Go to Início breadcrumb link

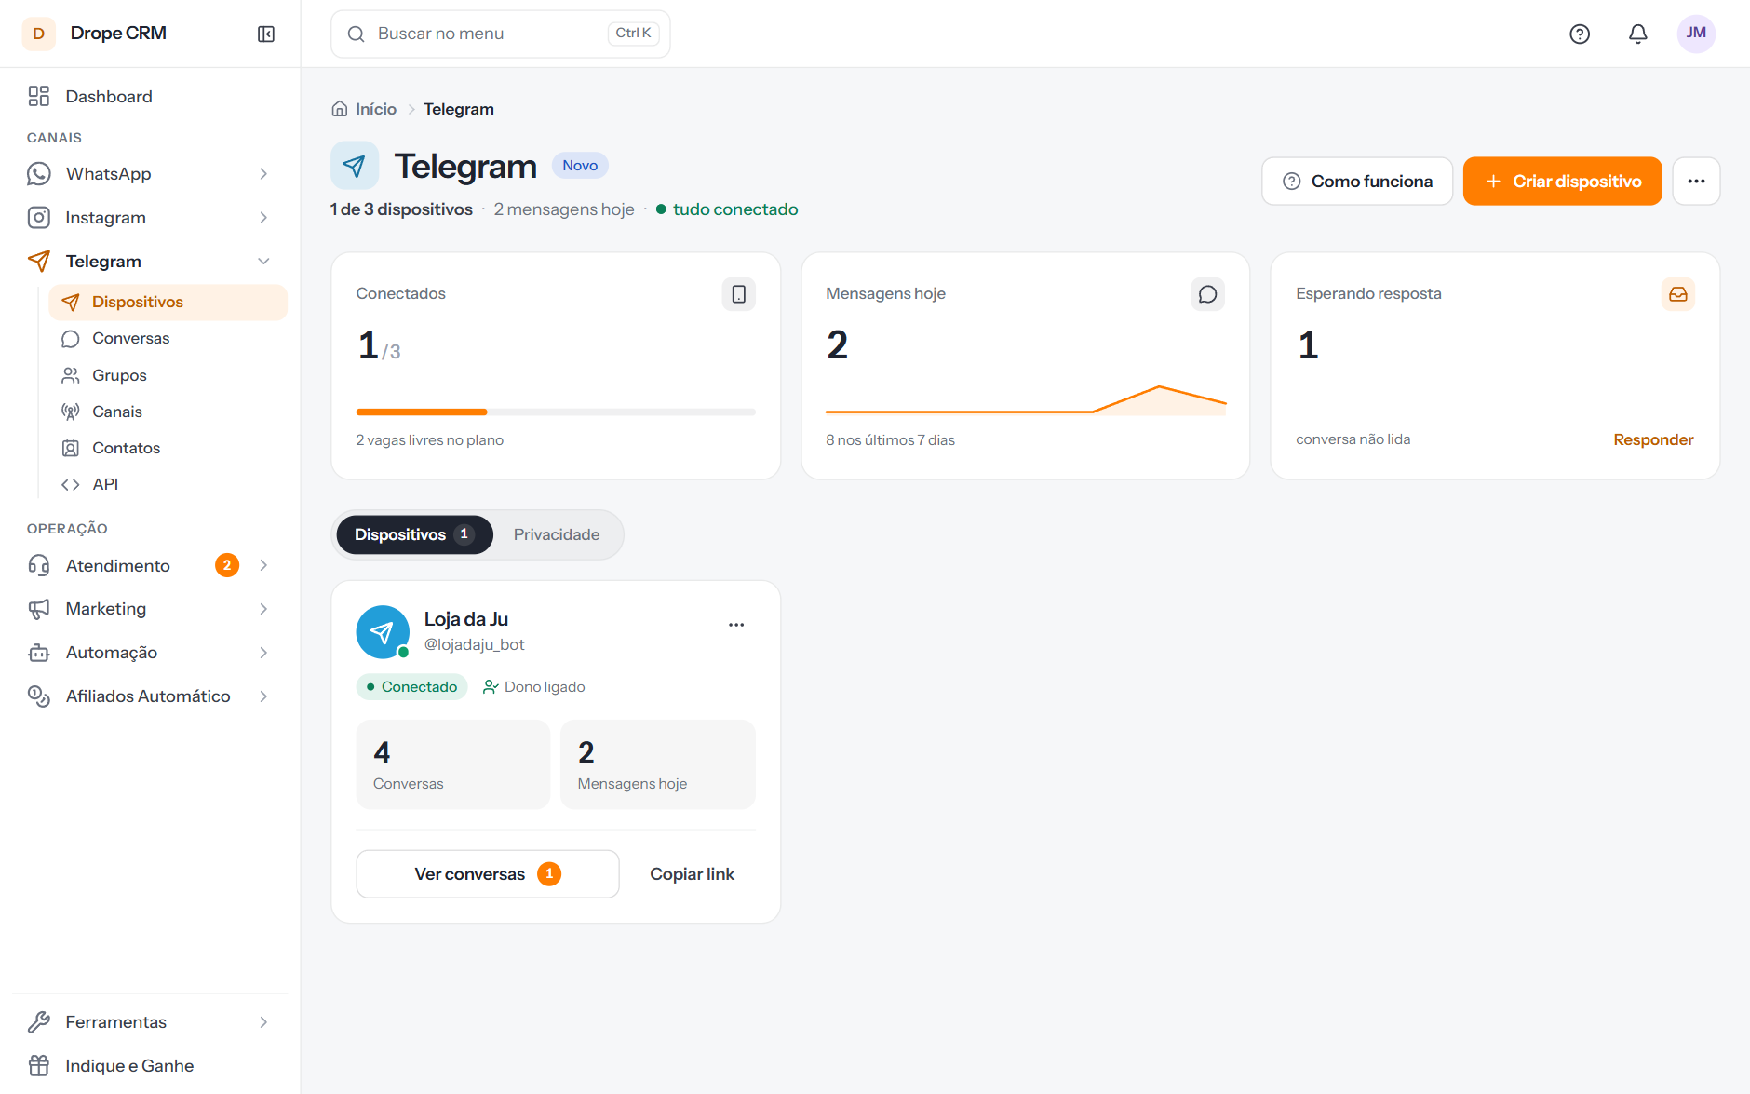tap(376, 109)
